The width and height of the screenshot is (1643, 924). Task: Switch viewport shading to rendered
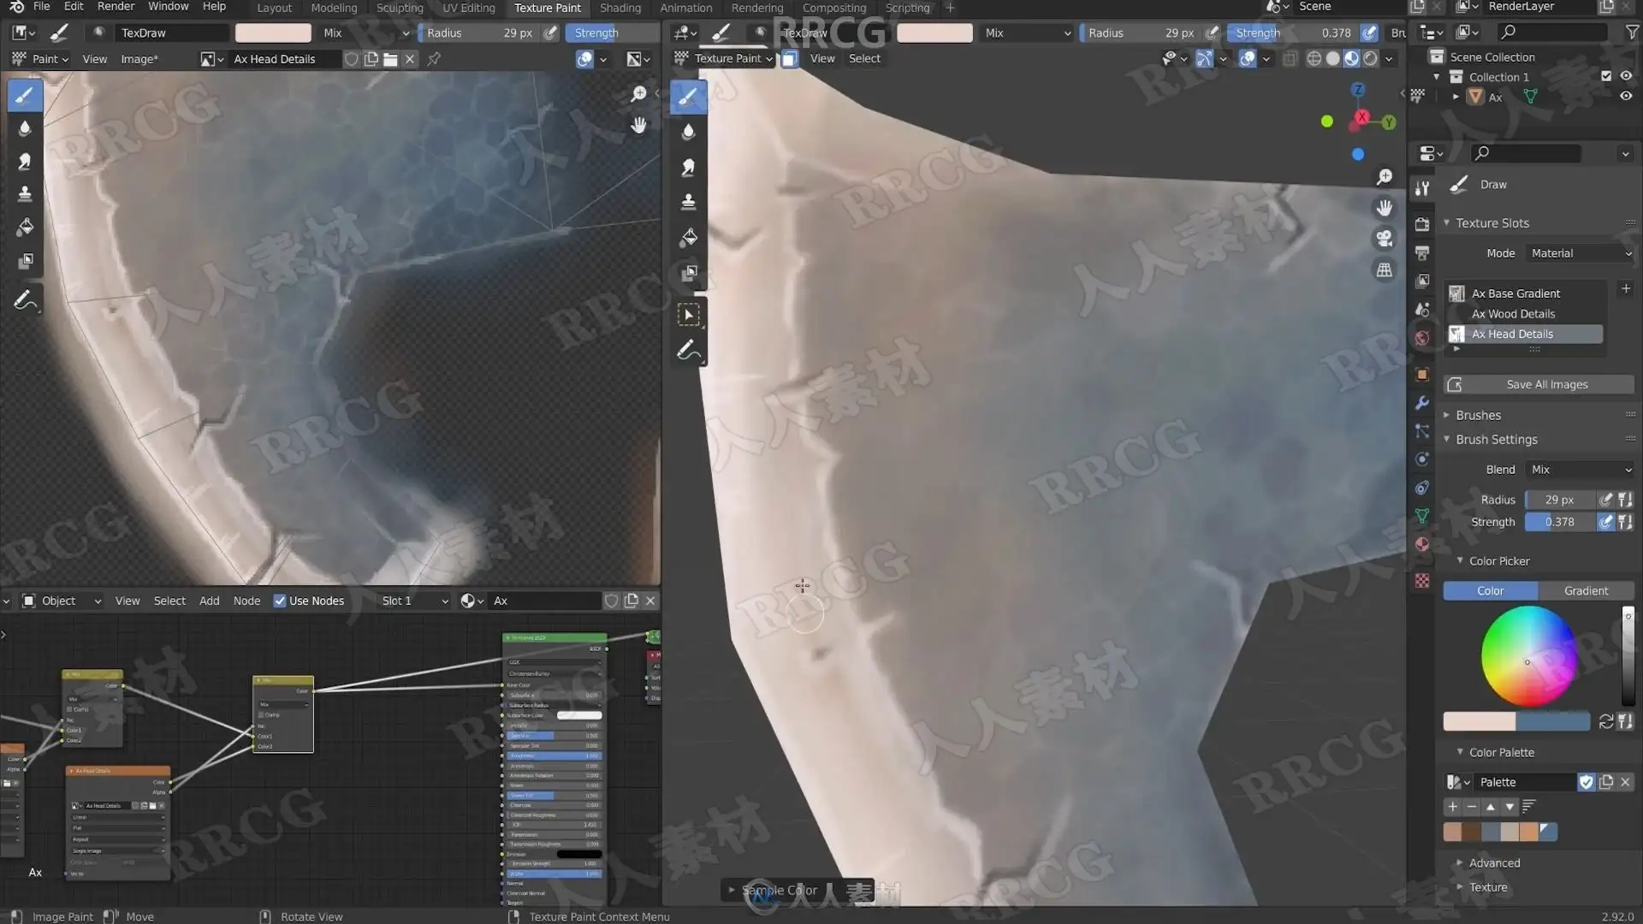(x=1371, y=59)
